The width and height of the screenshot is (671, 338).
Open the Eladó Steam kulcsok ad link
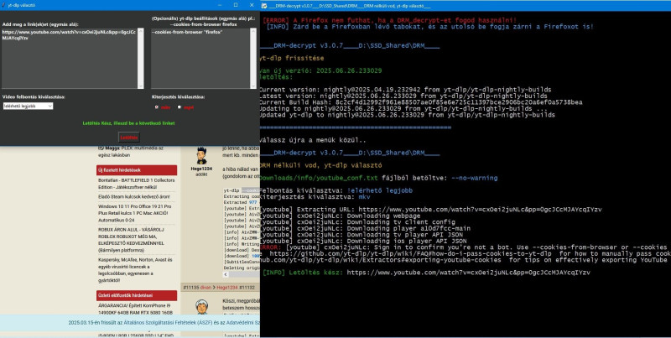134,197
